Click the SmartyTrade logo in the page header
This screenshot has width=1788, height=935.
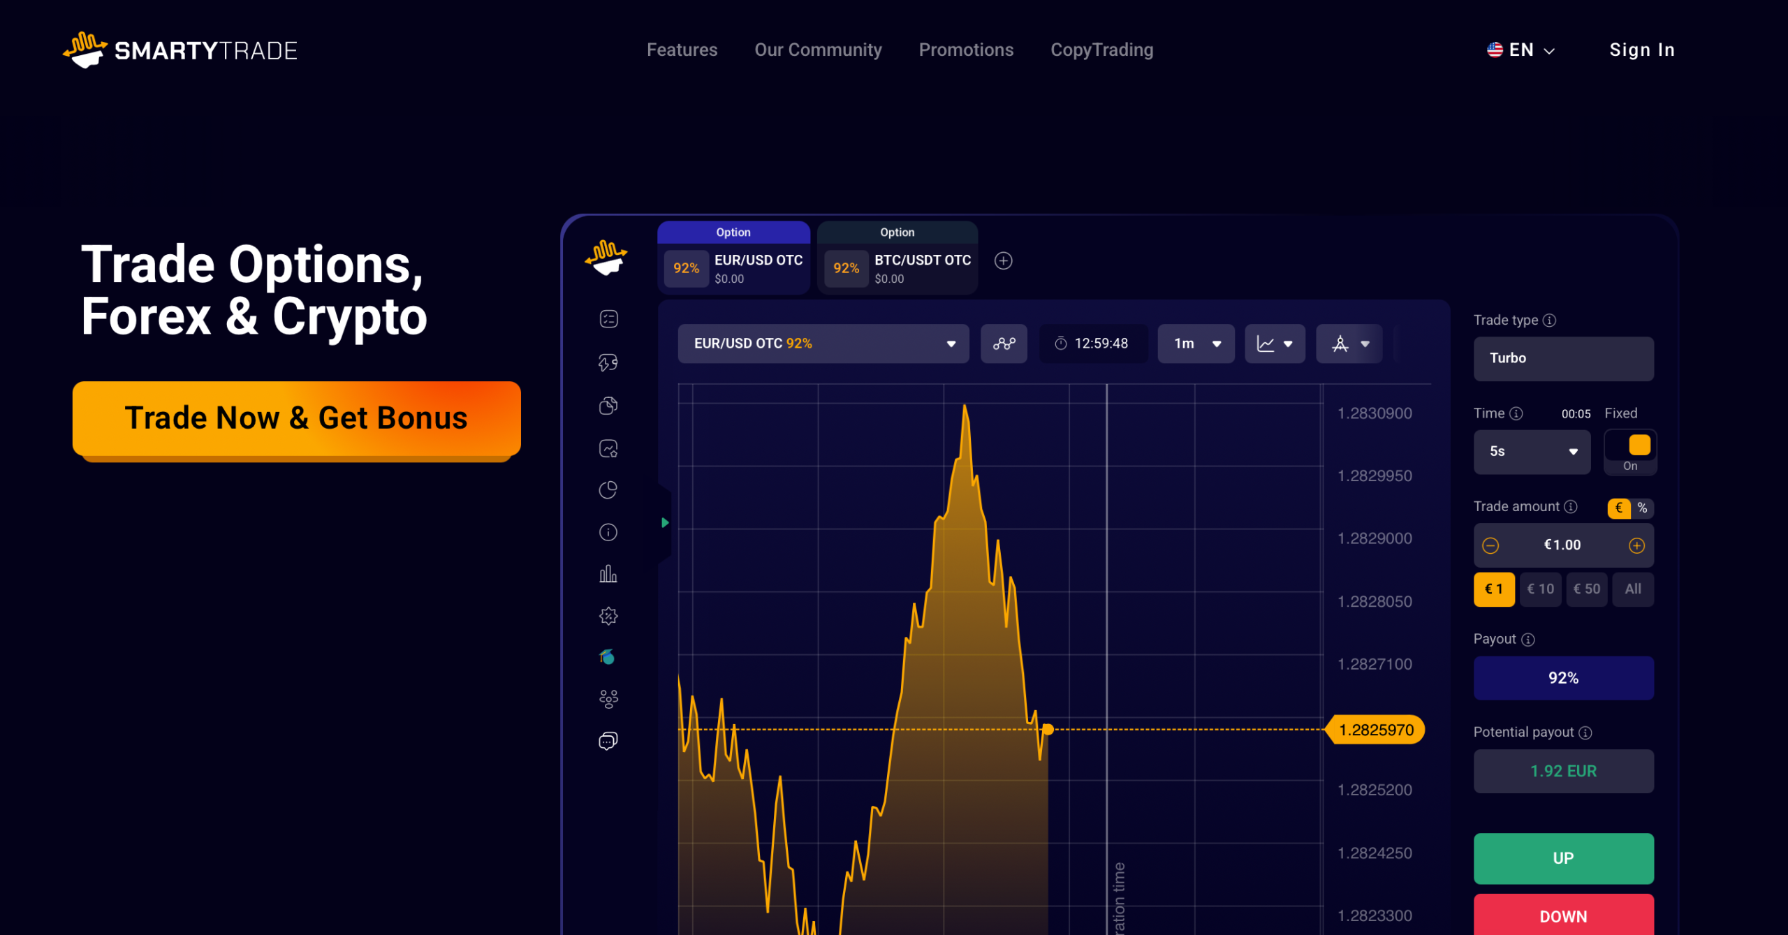point(180,50)
